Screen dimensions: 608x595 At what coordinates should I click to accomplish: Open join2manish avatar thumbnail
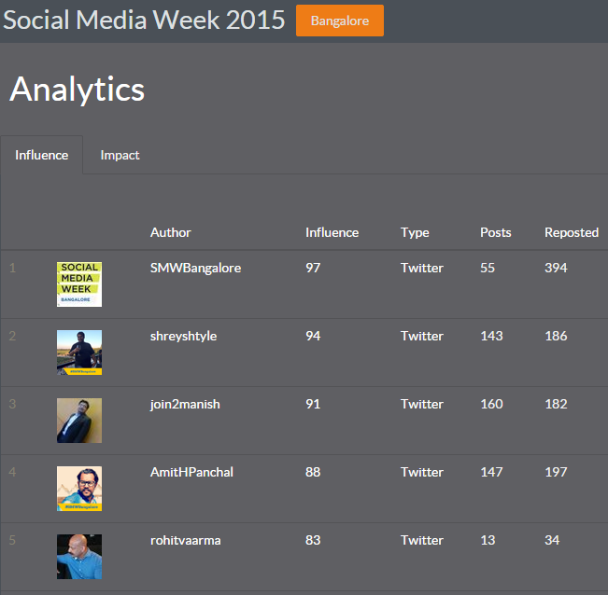[79, 421]
